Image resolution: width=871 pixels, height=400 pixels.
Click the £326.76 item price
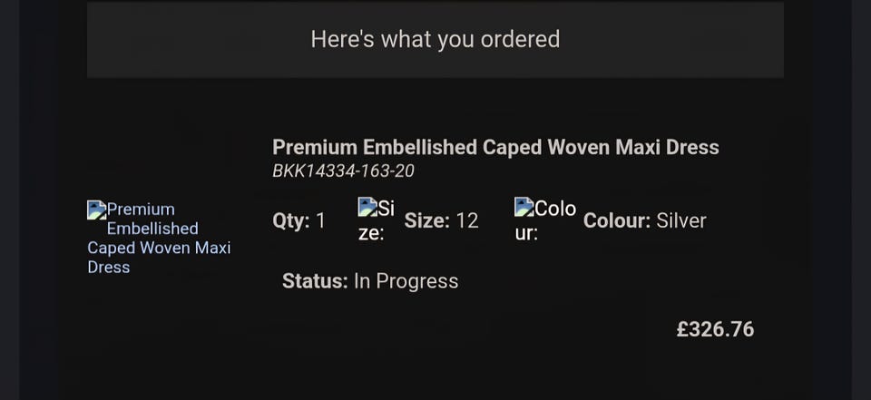[x=716, y=329]
